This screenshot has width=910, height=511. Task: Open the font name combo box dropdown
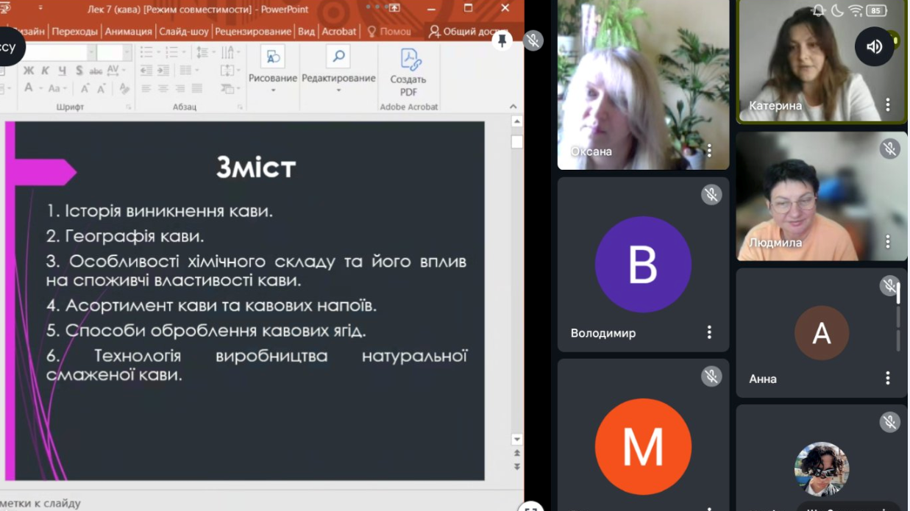click(x=91, y=52)
